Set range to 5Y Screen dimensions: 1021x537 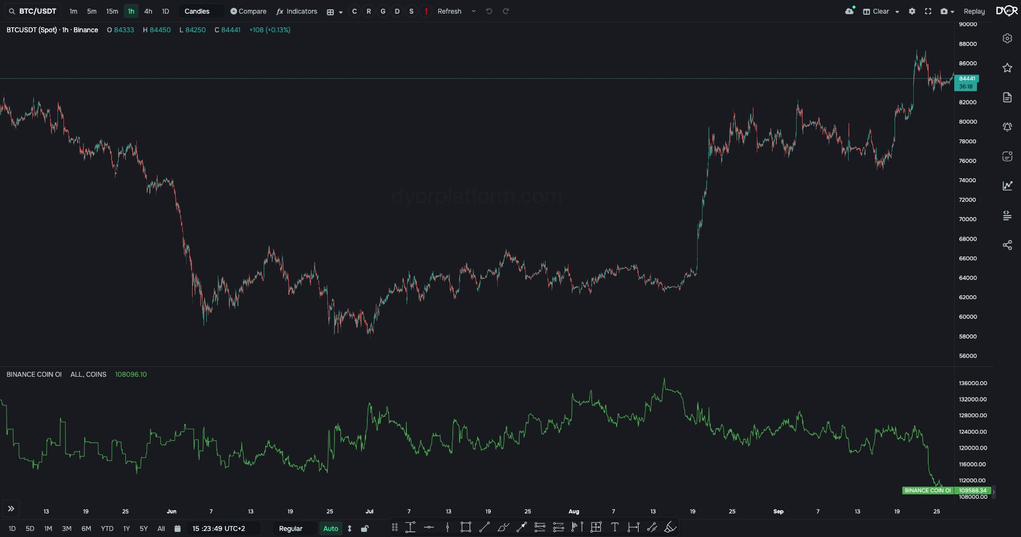click(144, 528)
